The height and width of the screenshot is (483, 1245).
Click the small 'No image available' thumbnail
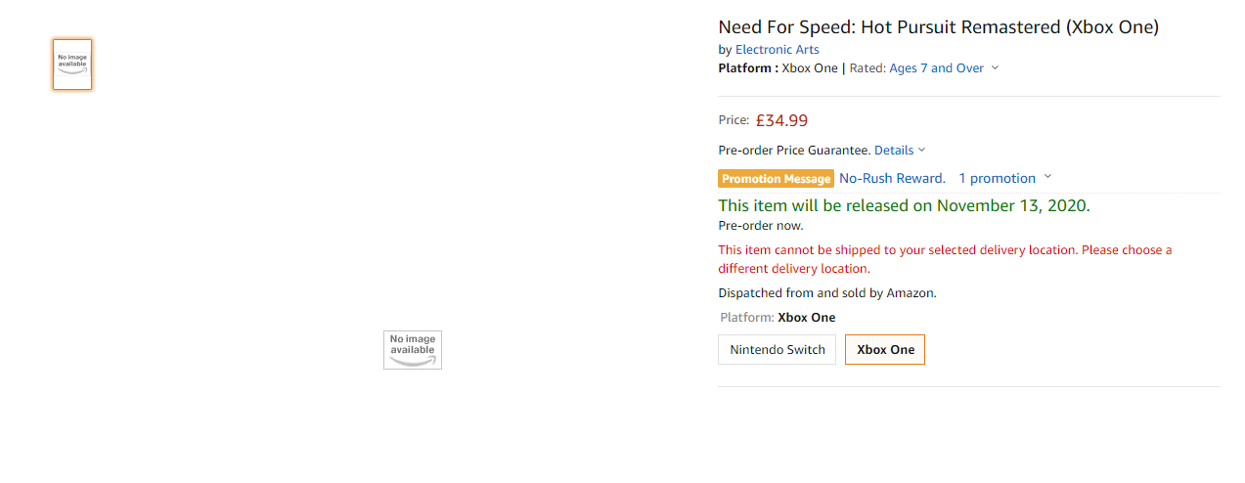coord(72,65)
